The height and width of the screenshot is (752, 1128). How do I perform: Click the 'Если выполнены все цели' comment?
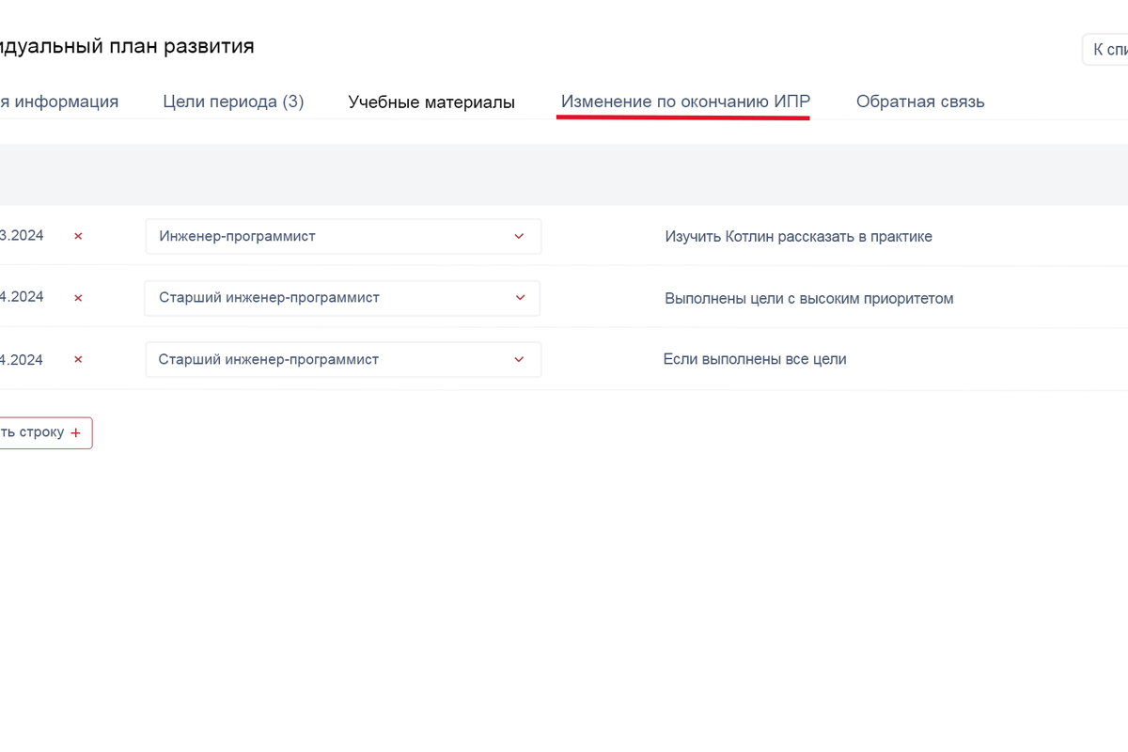click(x=755, y=359)
